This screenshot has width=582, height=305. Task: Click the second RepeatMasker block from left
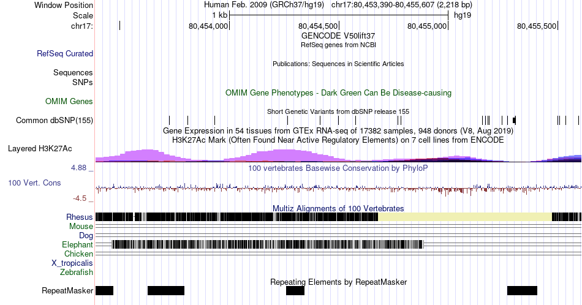(x=166, y=290)
